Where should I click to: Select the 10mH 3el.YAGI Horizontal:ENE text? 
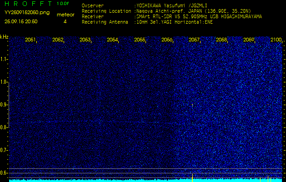[175, 22]
